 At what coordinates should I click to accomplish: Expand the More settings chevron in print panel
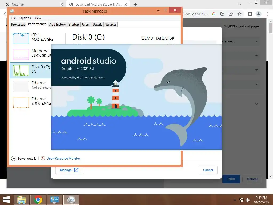(257, 104)
